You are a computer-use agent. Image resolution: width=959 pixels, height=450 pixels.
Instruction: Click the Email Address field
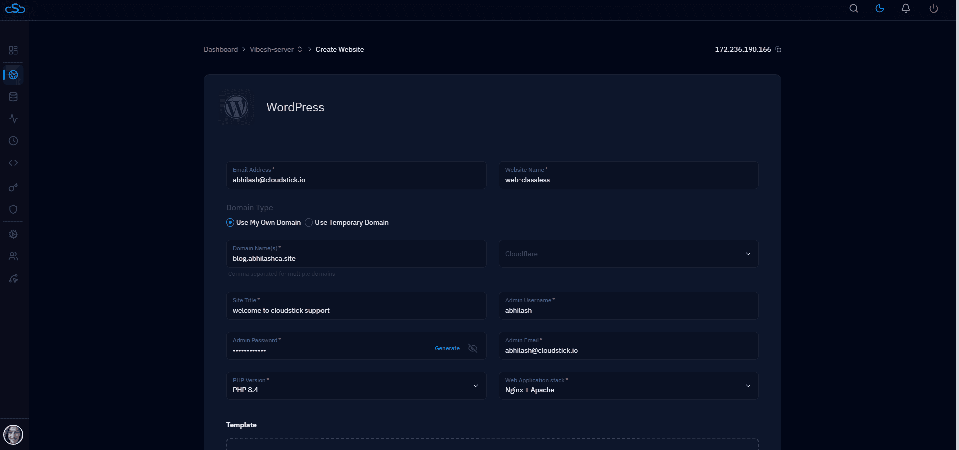tap(356, 175)
